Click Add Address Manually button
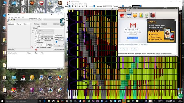The width and height of the screenshot is (184, 103). click(x=59, y=50)
